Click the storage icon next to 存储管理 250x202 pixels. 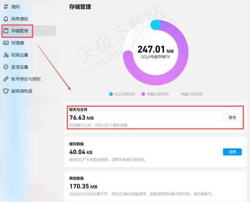(x=6, y=31)
